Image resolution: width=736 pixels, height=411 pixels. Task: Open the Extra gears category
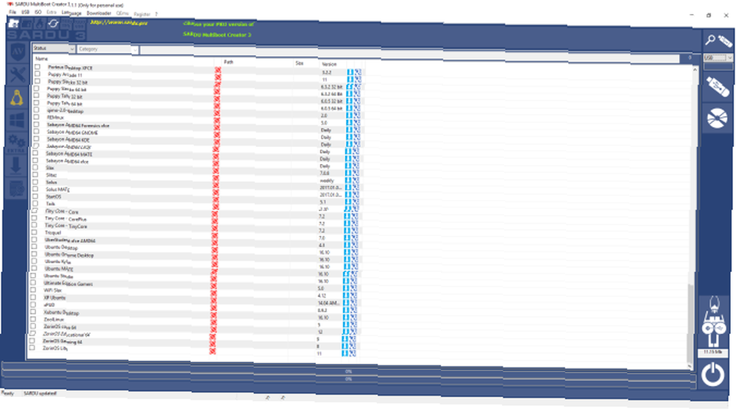pos(16,143)
